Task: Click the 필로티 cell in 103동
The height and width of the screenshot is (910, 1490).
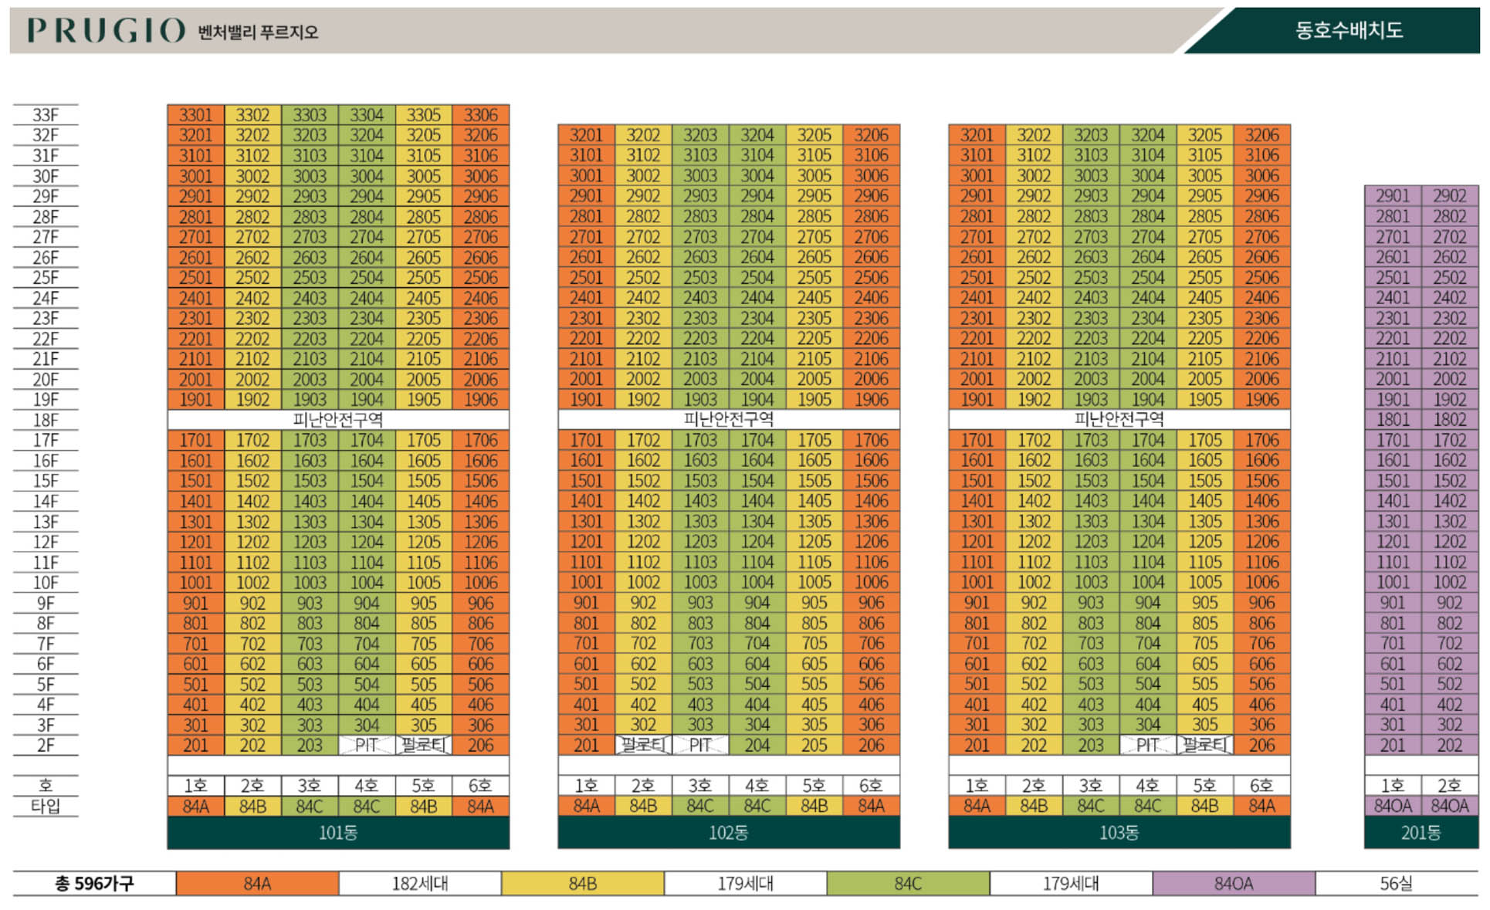Action: tap(1204, 745)
